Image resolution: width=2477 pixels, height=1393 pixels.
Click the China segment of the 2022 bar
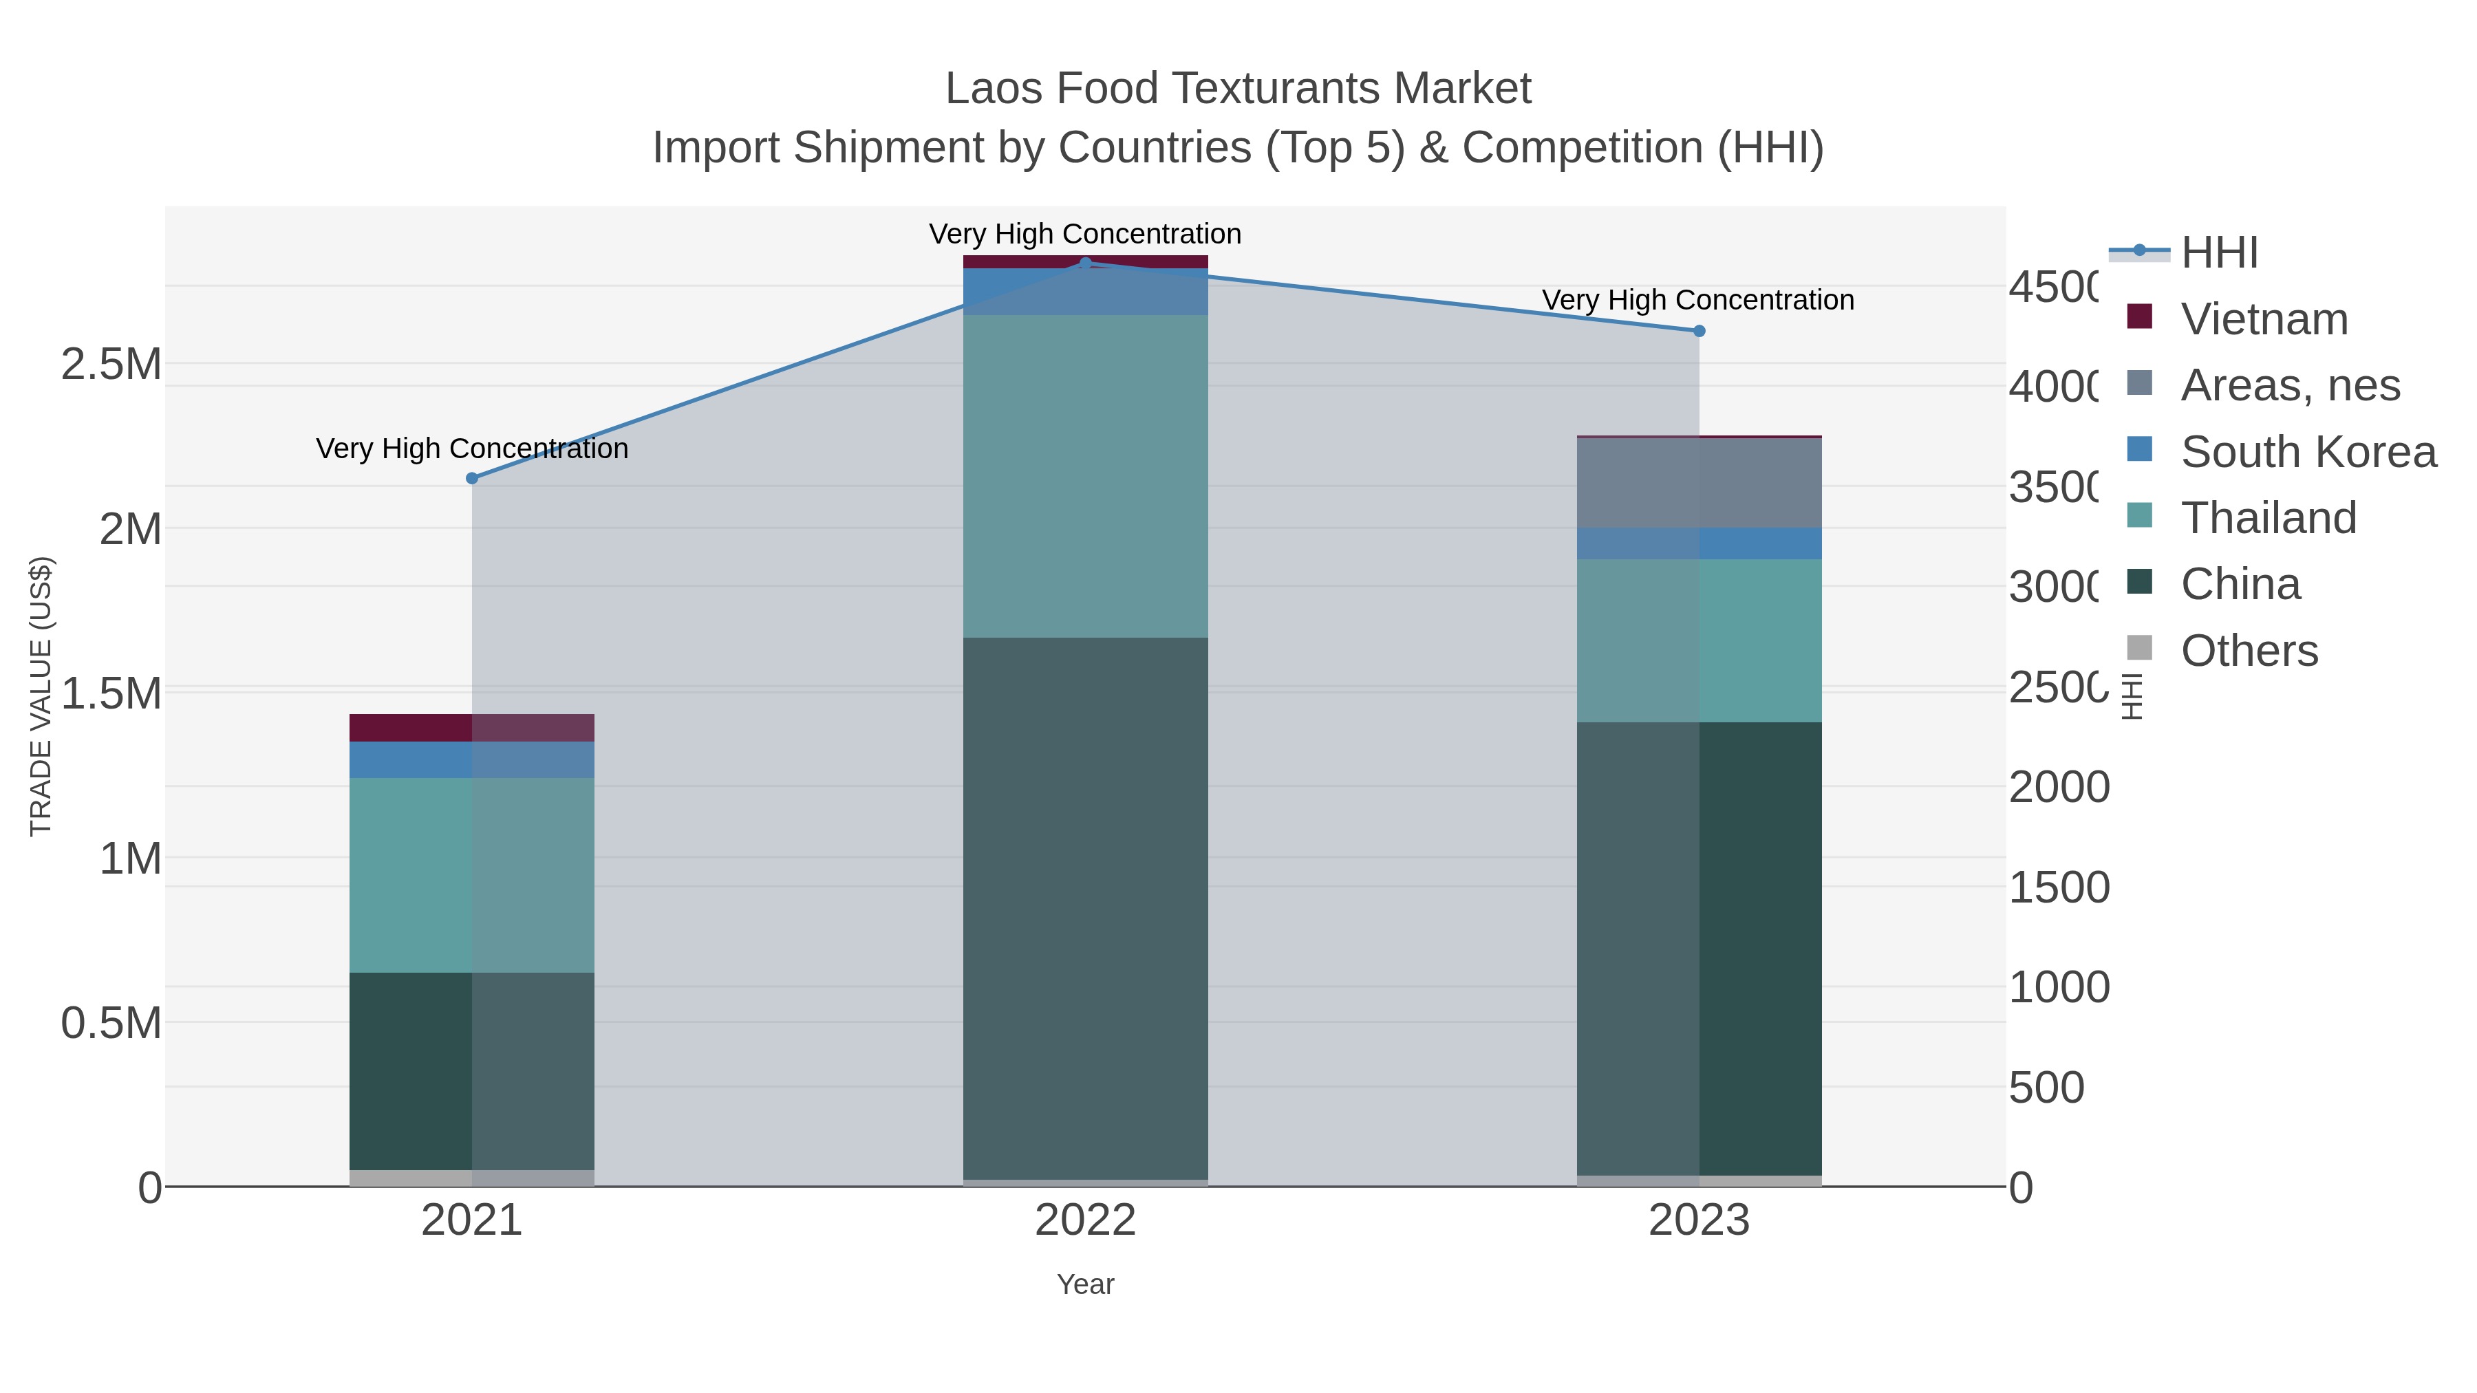(x=1086, y=909)
